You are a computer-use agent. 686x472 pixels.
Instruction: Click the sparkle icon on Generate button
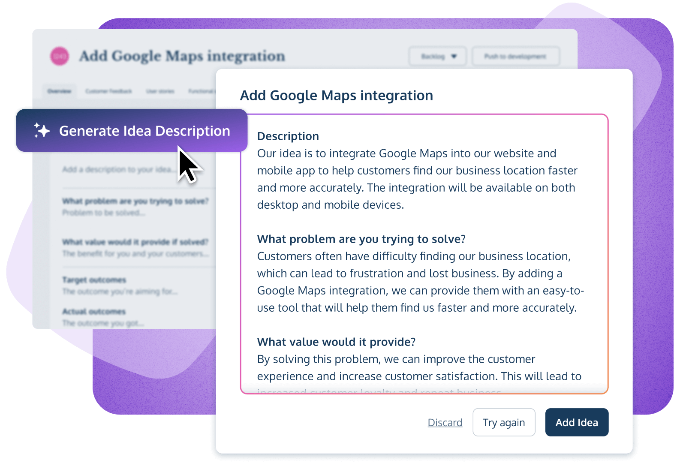coord(42,130)
